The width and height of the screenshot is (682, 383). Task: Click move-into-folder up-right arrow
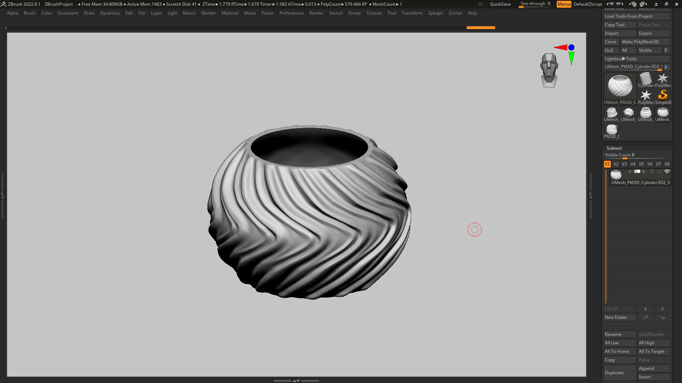[x=646, y=318]
